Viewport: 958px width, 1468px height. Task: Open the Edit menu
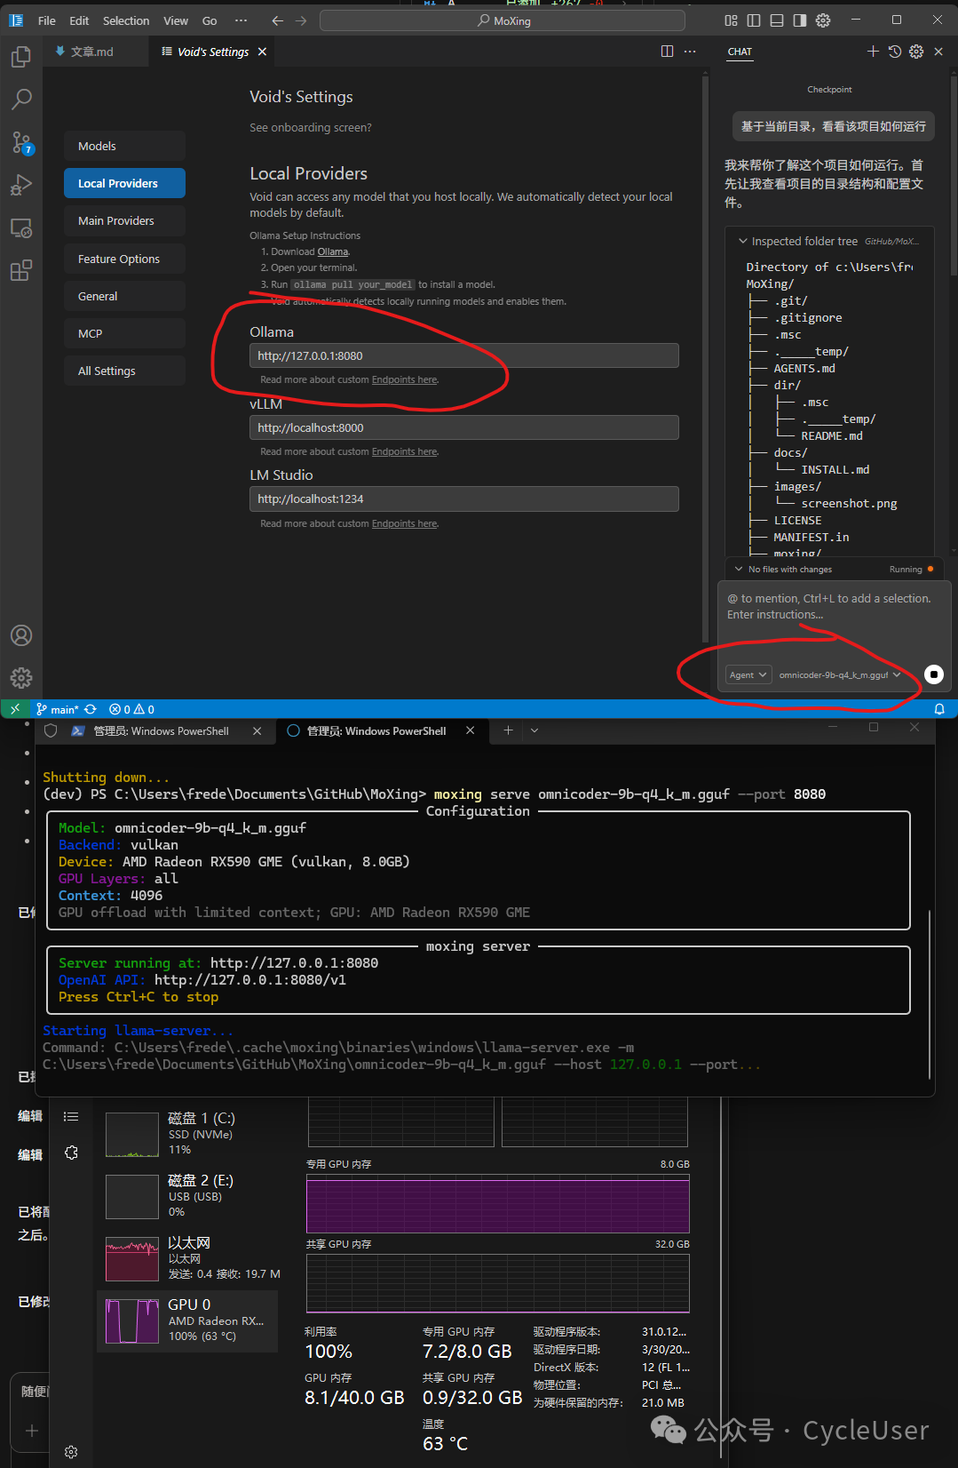[79, 20]
